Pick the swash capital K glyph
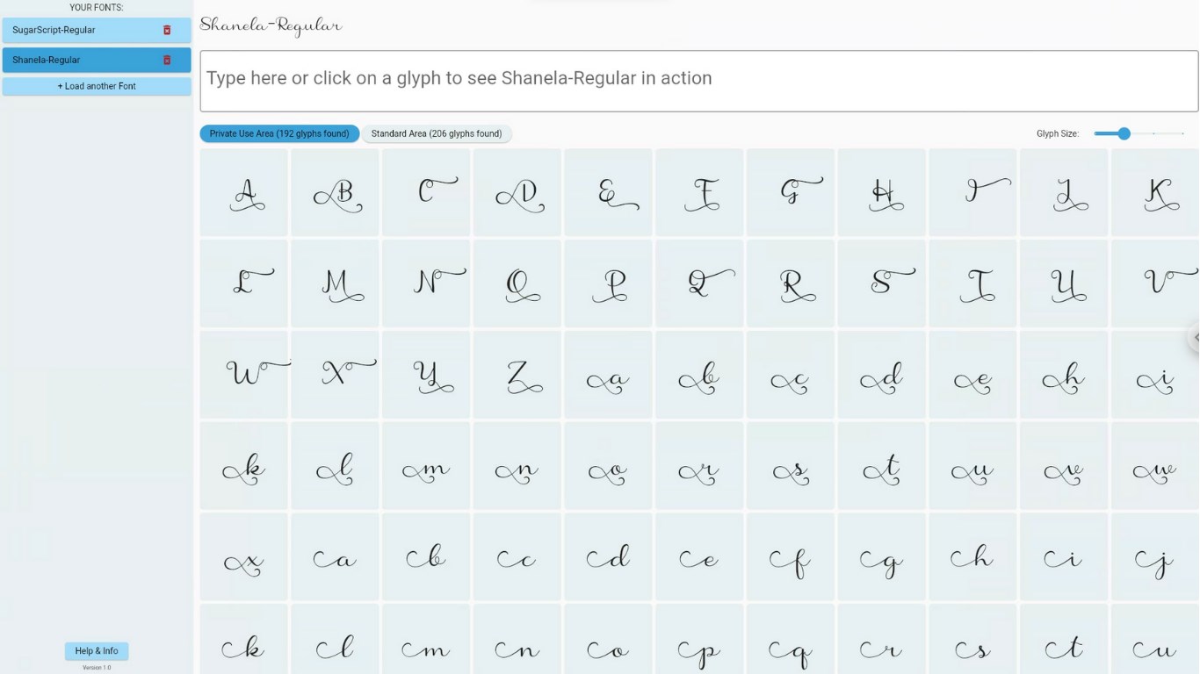 click(x=1154, y=192)
